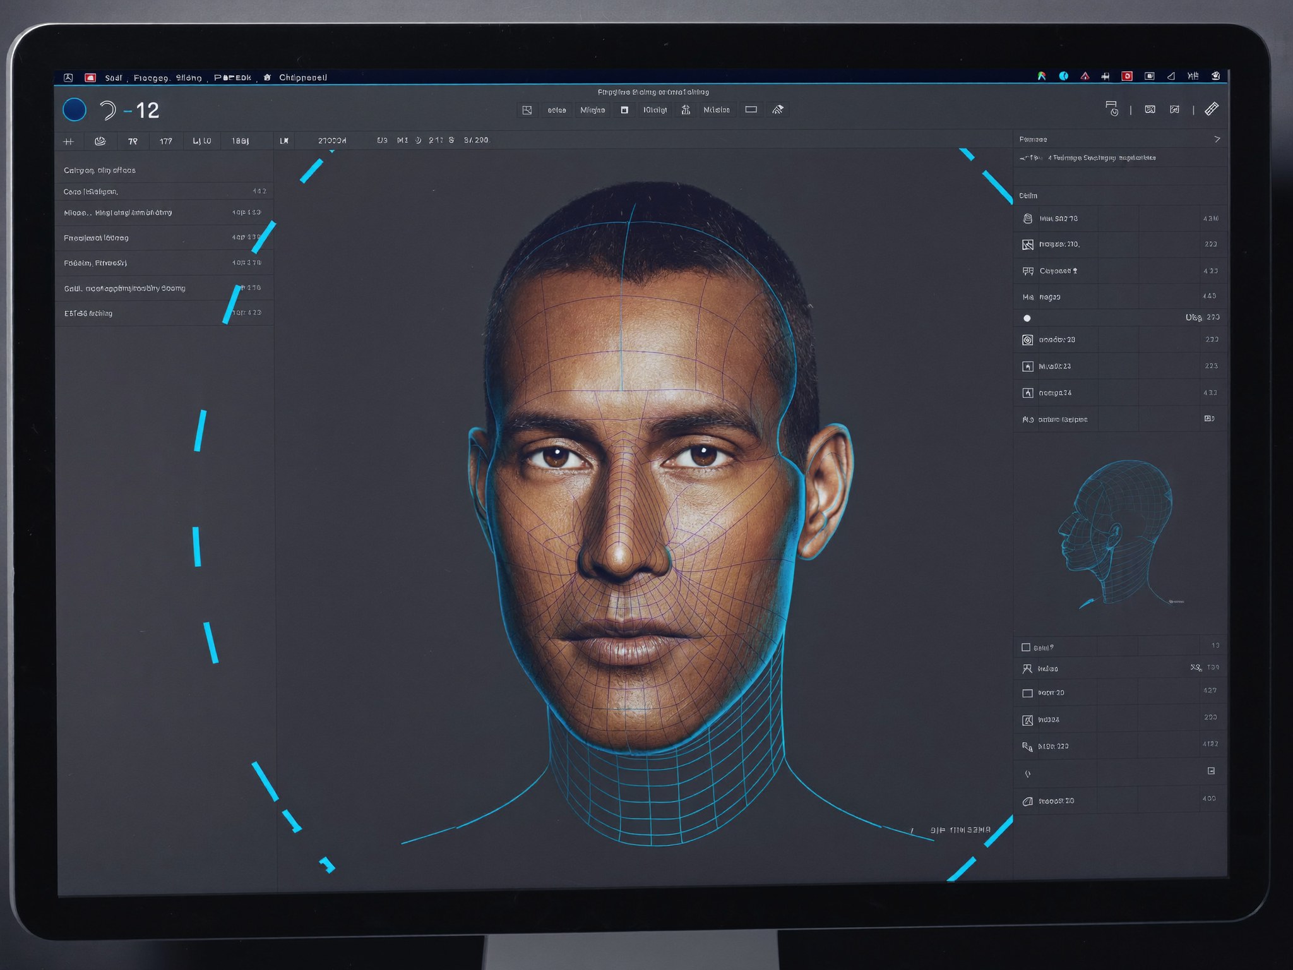Image resolution: width=1293 pixels, height=970 pixels.
Task: Click the Chdpnenell menu item
Action: tap(303, 78)
